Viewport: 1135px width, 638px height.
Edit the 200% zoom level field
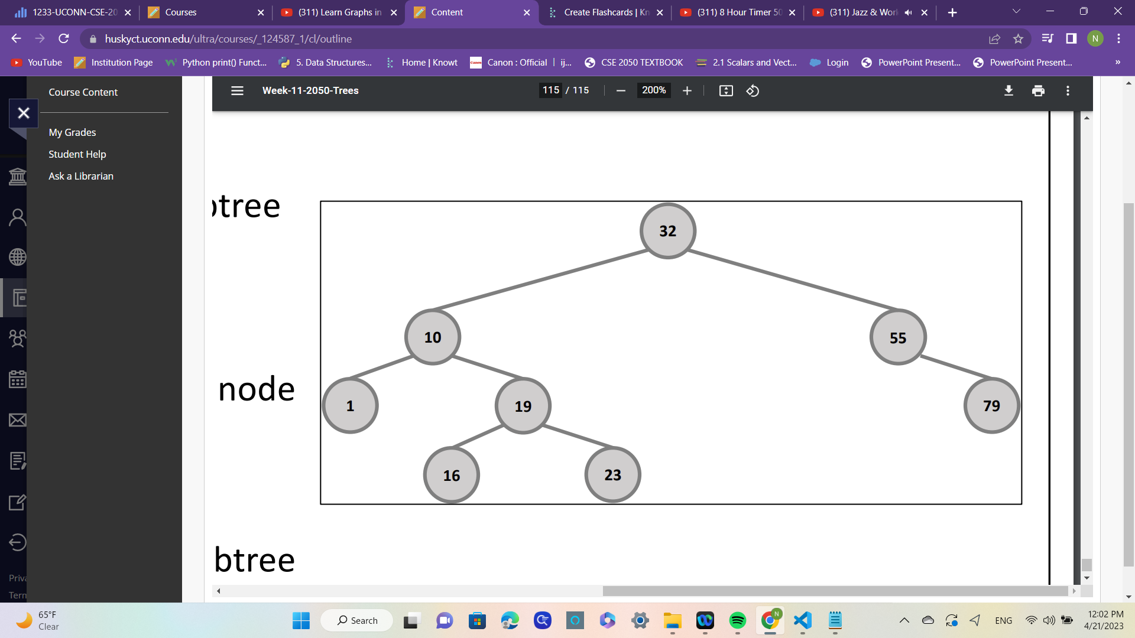654,90
